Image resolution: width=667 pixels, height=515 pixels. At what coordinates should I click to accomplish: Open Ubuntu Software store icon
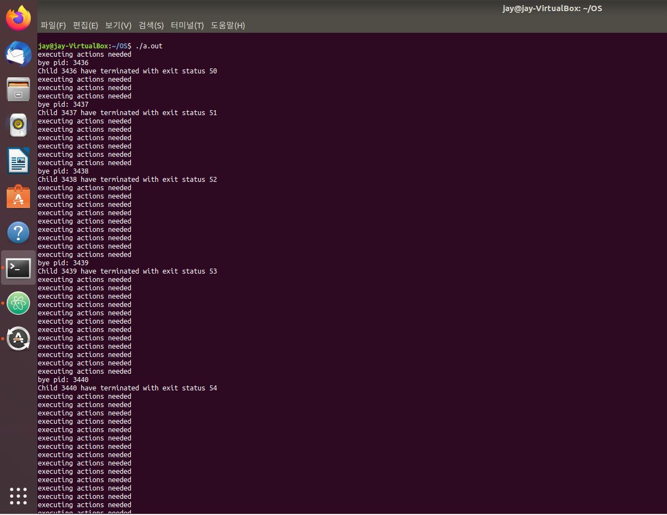click(x=18, y=196)
